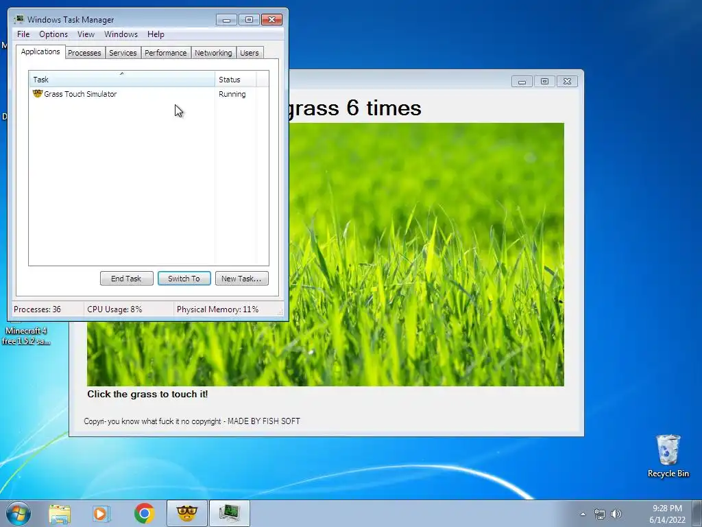Select the Recycle Bin desktop icon
702x527 pixels.
click(668, 456)
